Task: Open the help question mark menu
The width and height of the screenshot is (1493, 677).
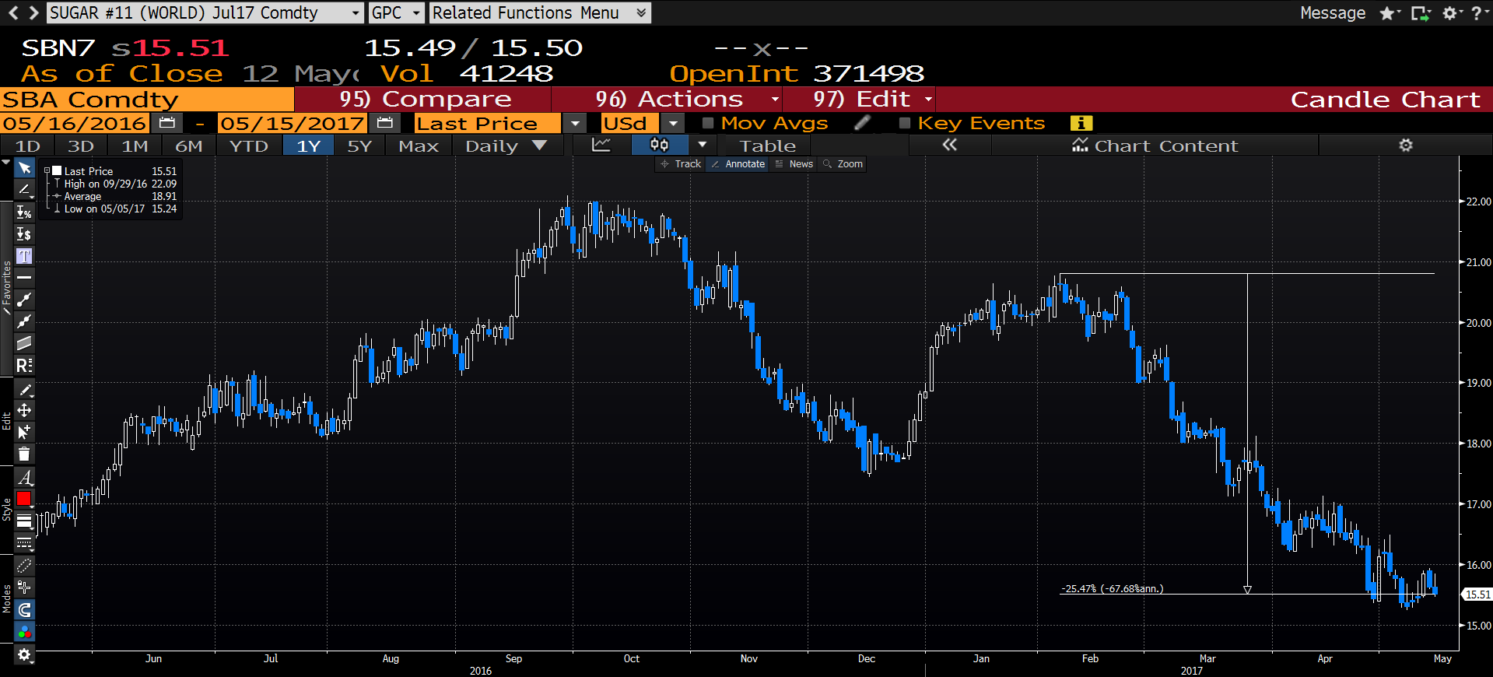Action: (x=1479, y=13)
